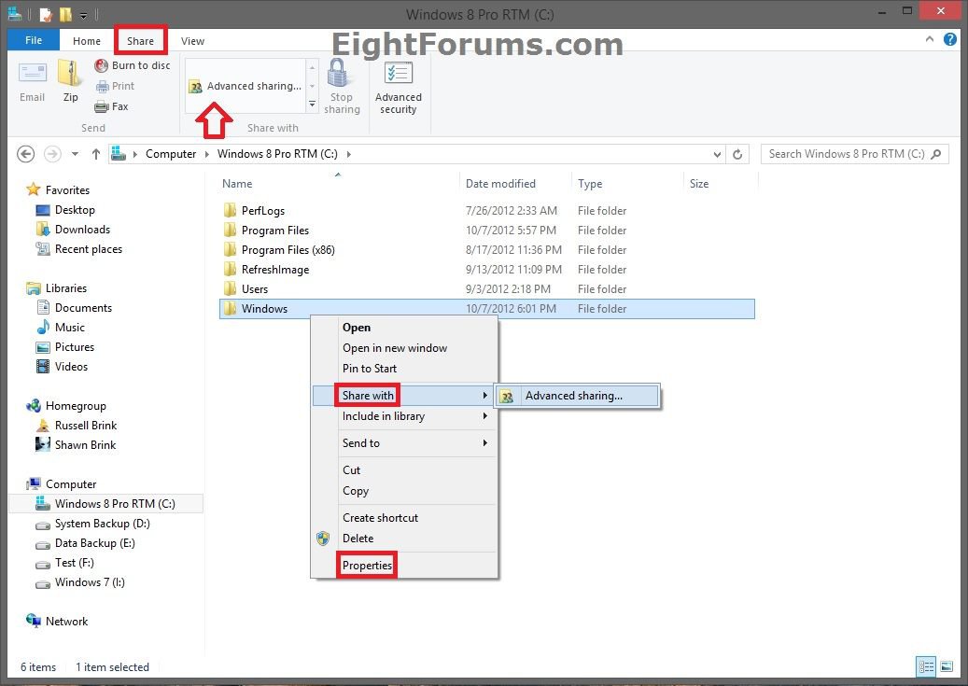Screen dimensions: 968x686
Task: Open Properties from the context menu
Action: 406,565
